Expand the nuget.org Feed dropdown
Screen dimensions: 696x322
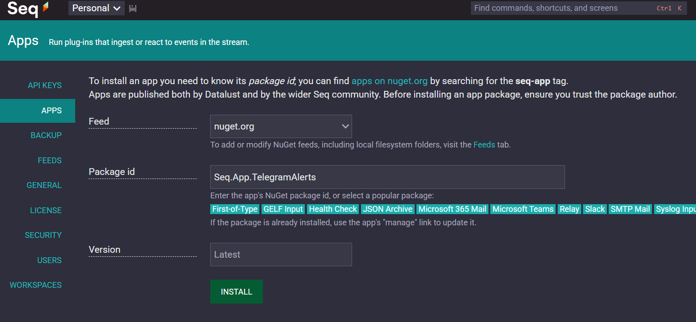(281, 126)
